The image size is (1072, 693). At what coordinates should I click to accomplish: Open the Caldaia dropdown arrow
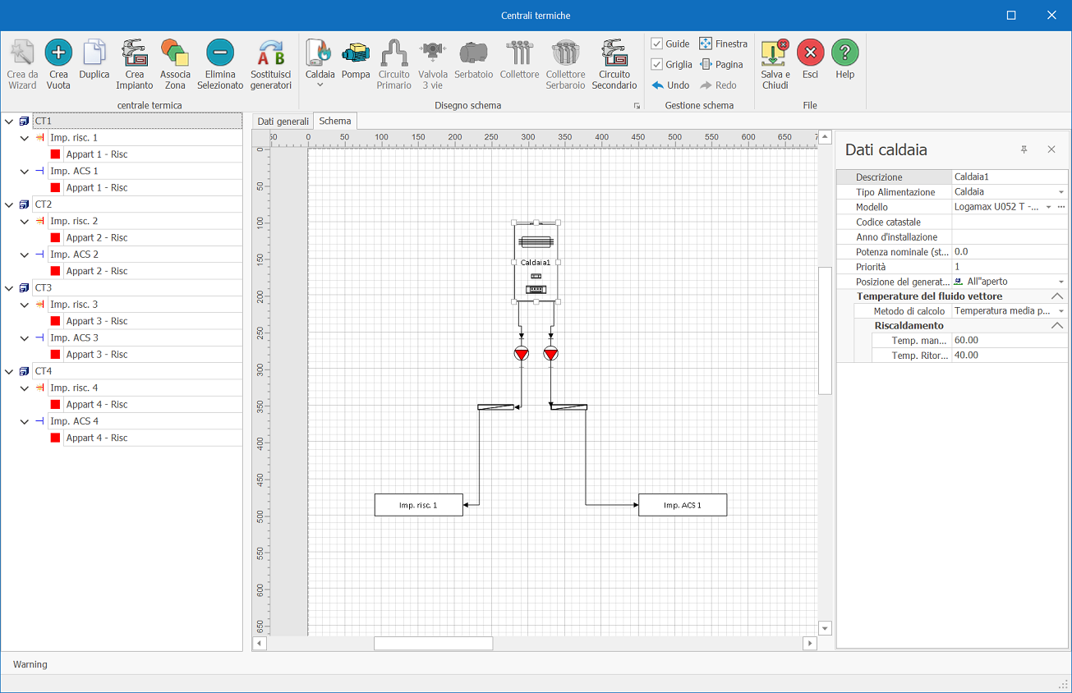pyautogui.click(x=320, y=85)
